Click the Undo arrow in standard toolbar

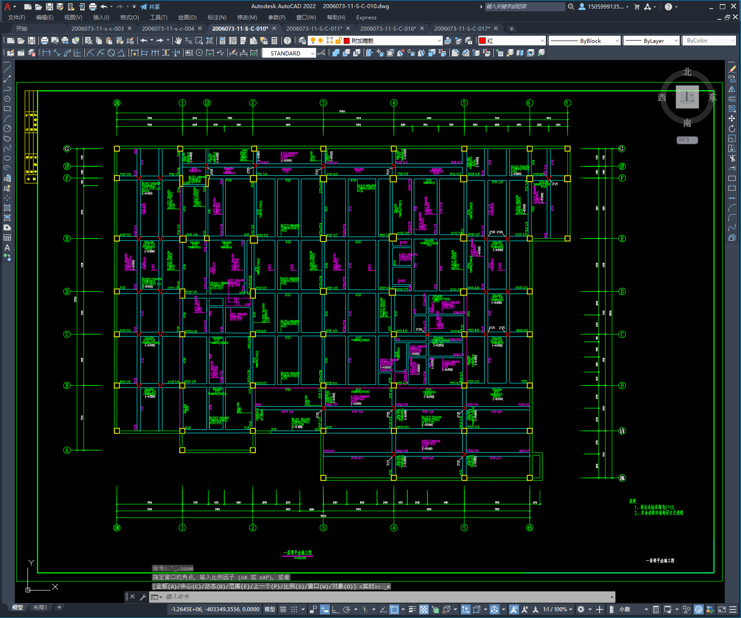[x=144, y=41]
